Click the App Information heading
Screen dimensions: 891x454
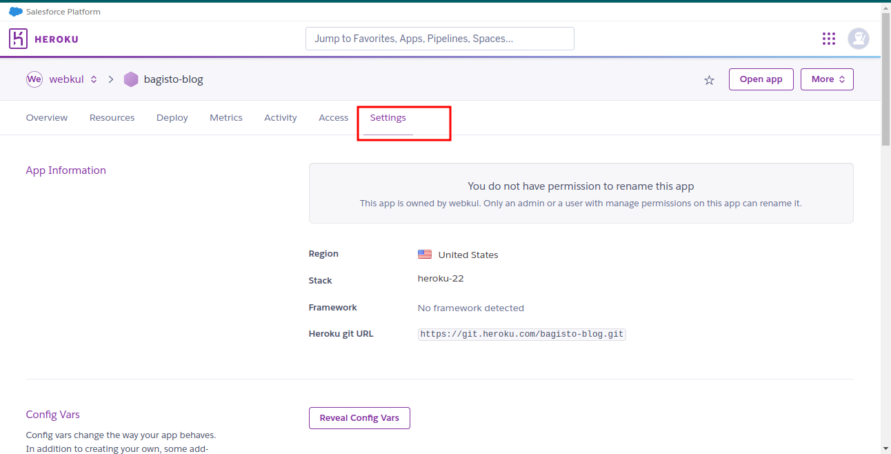tap(66, 170)
